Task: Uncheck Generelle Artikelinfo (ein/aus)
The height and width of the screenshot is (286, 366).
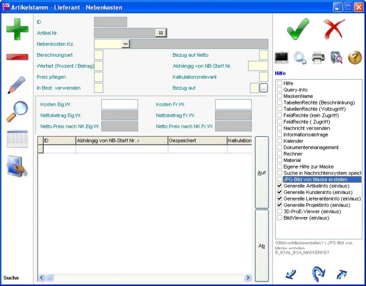Action: 280,186
